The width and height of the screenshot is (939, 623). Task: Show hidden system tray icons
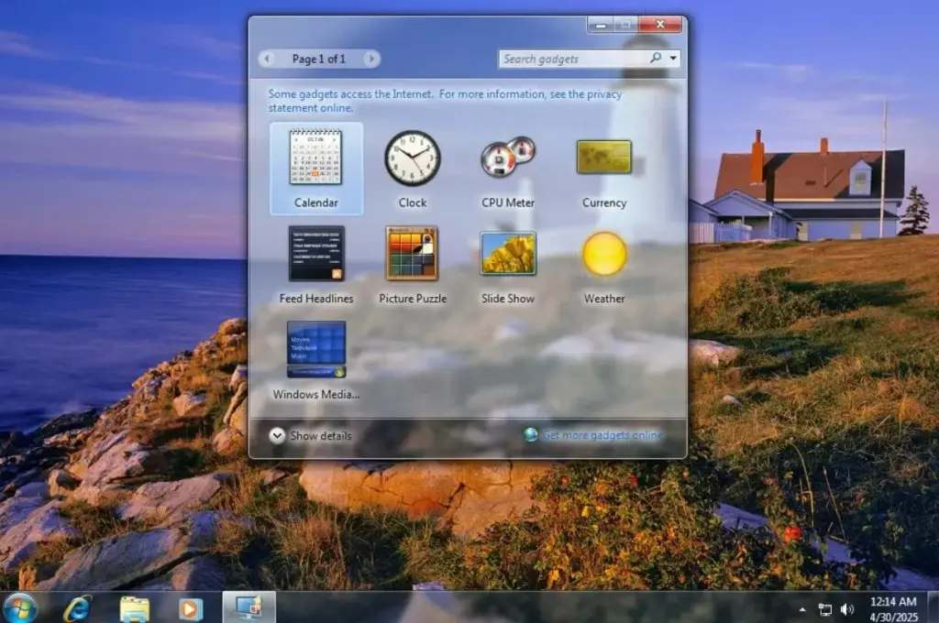(x=802, y=609)
